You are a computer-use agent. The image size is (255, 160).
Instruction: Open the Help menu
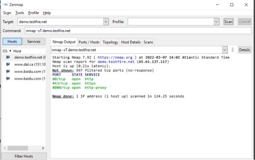coord(47,13)
